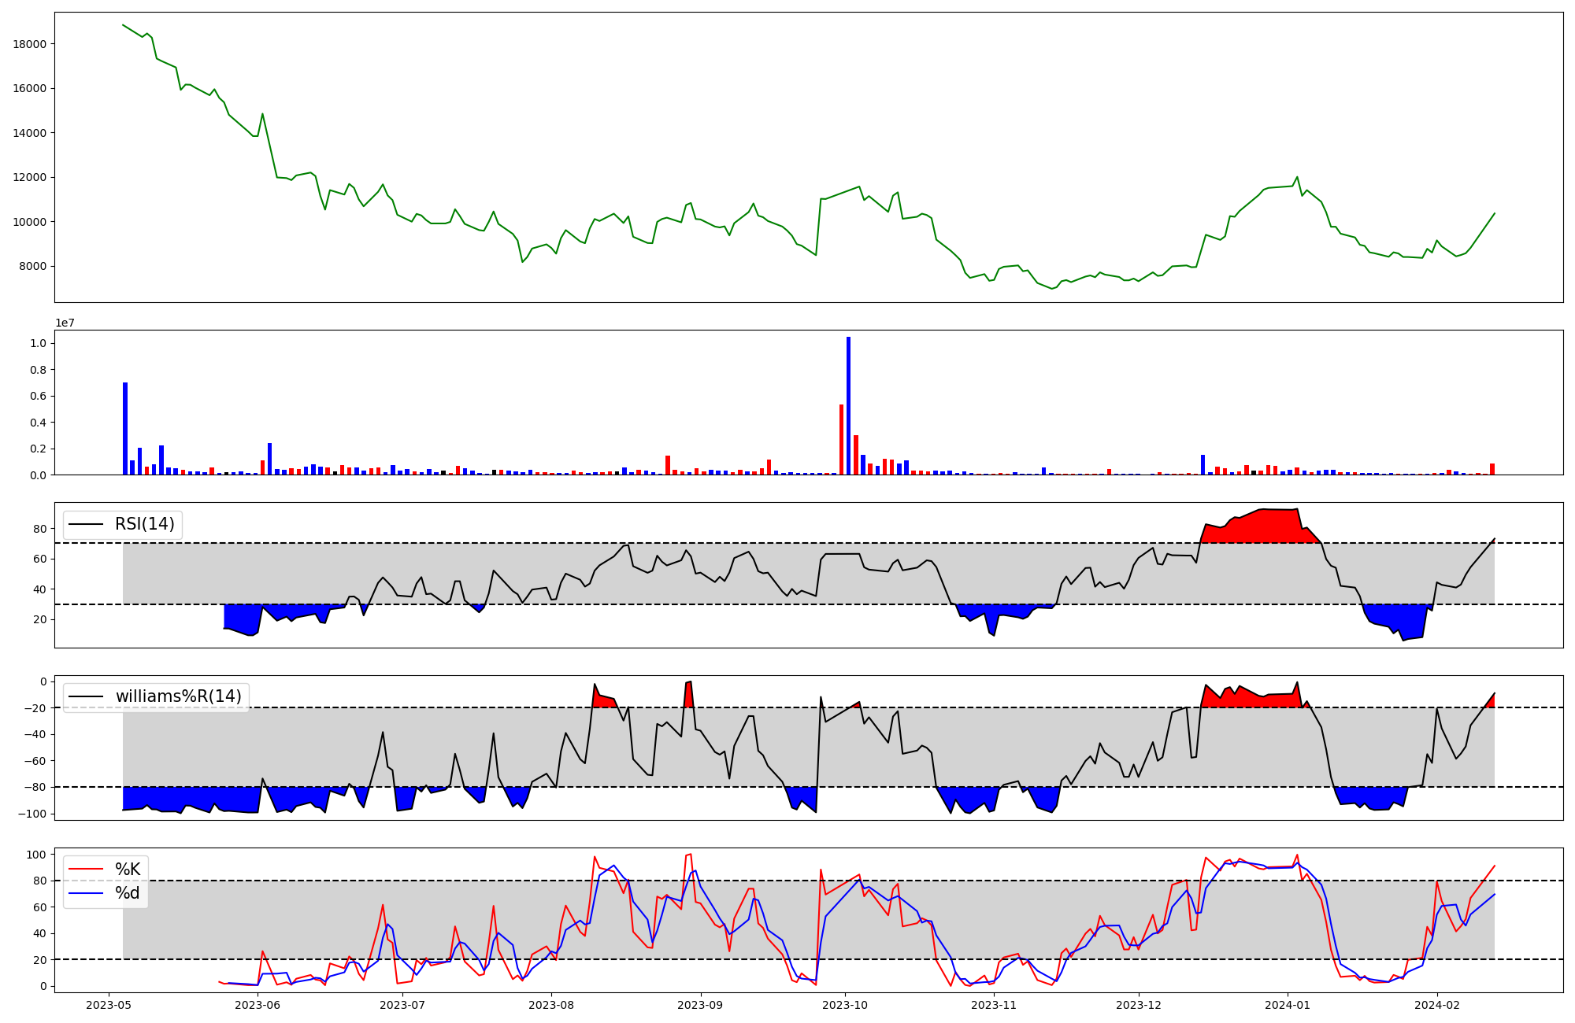Click the 2023-10 x-axis date label
The width and height of the screenshot is (1575, 1023).
click(x=846, y=1005)
